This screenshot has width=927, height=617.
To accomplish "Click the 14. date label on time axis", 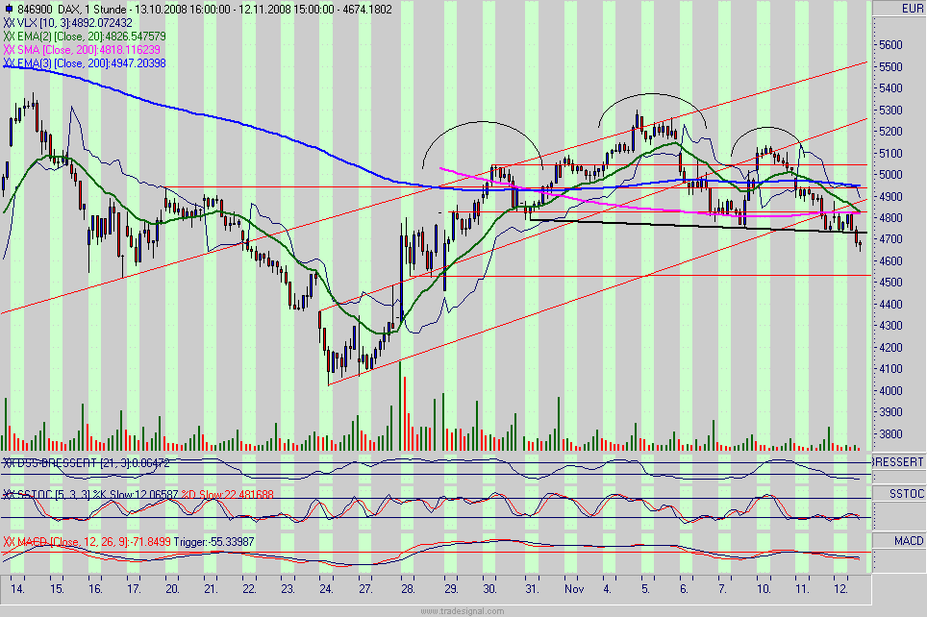I will 17,588.
